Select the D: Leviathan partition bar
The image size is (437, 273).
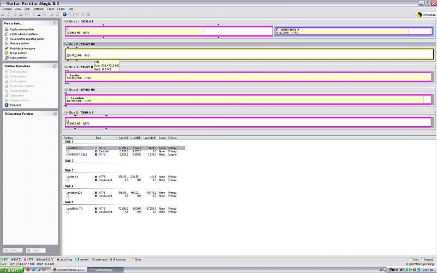(249, 99)
